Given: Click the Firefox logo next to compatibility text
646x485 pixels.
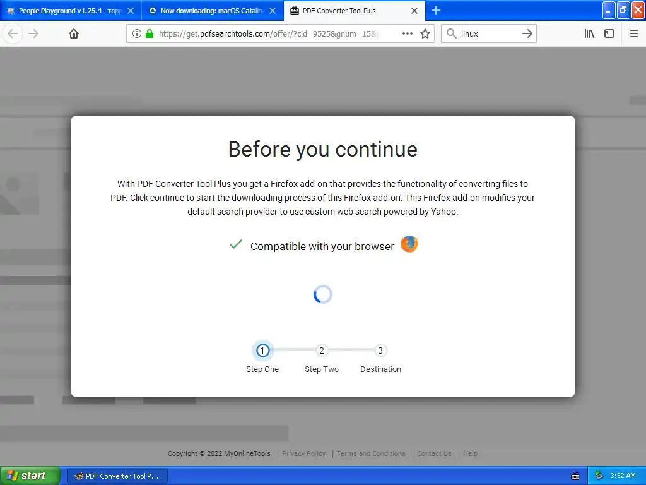Looking at the screenshot, I should click(x=409, y=244).
